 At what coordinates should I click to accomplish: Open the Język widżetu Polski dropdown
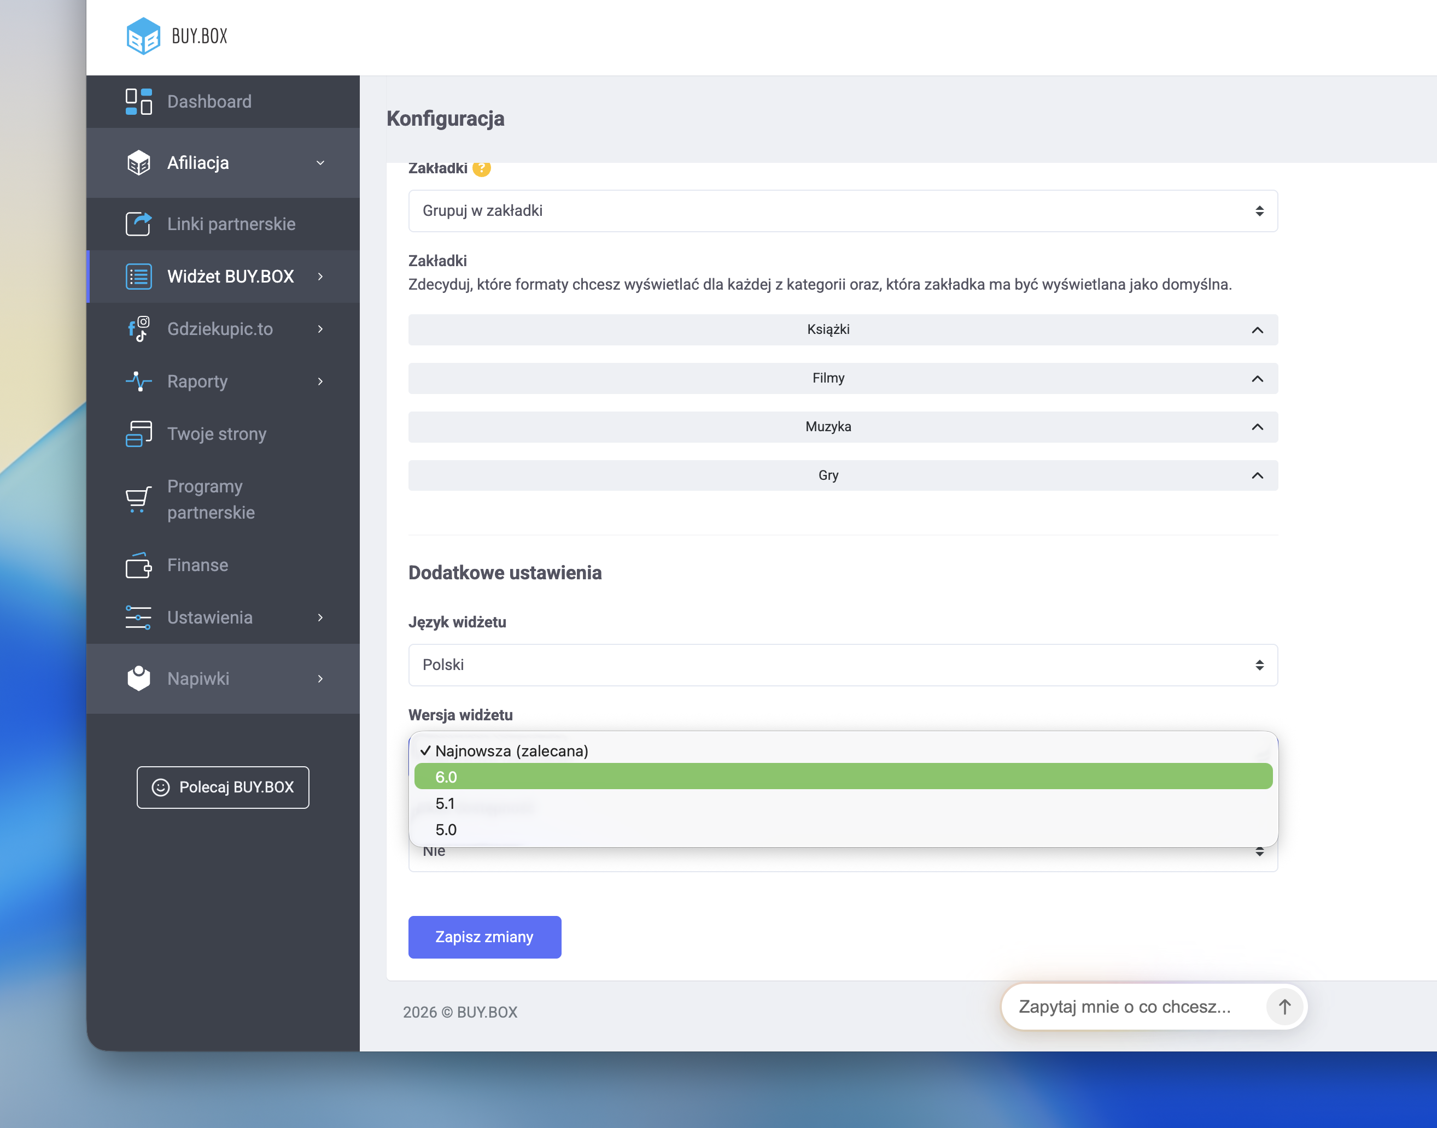[x=843, y=665]
